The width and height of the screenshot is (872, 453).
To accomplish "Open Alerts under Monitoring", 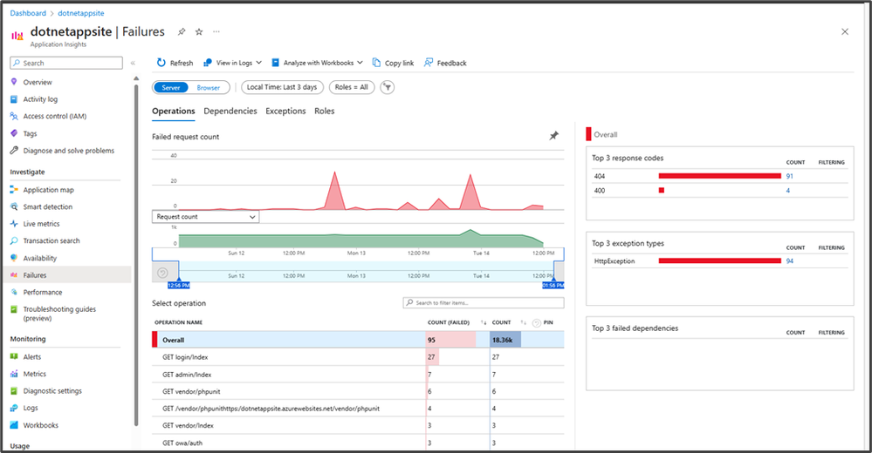I will click(31, 357).
